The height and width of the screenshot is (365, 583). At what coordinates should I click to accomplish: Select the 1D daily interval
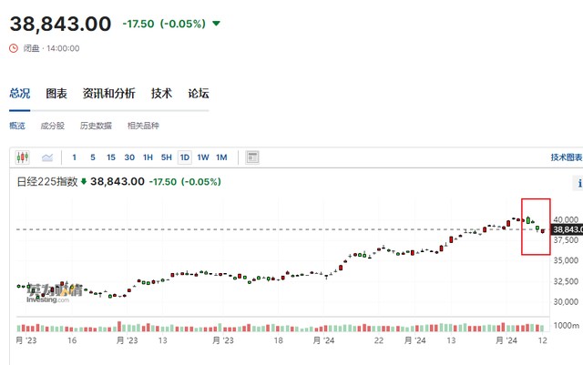tap(185, 157)
